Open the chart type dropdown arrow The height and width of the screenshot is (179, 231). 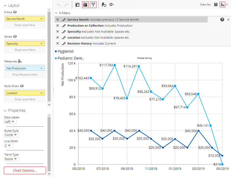click(x=228, y=5)
